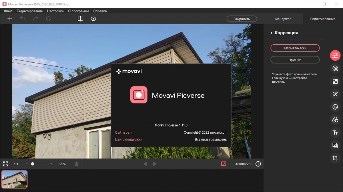Screen dimensions: 343x192
Task: Open the Файл menu
Action: (8, 11)
